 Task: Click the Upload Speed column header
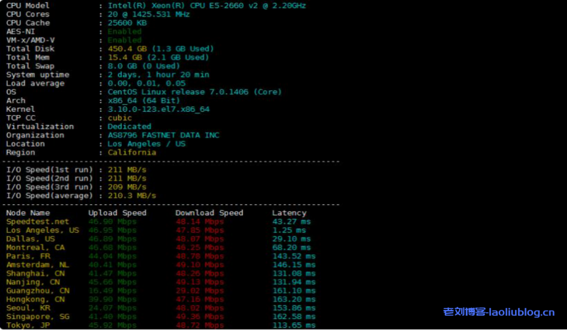pos(117,213)
